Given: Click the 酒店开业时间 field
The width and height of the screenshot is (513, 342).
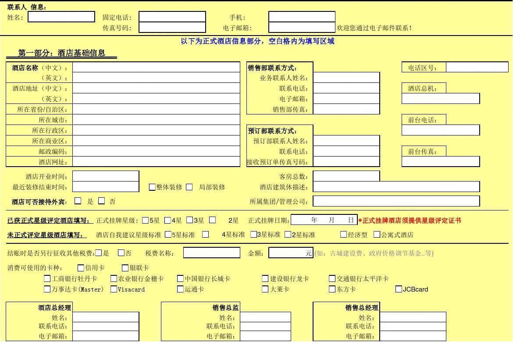Looking at the screenshot, I should coord(106,176).
